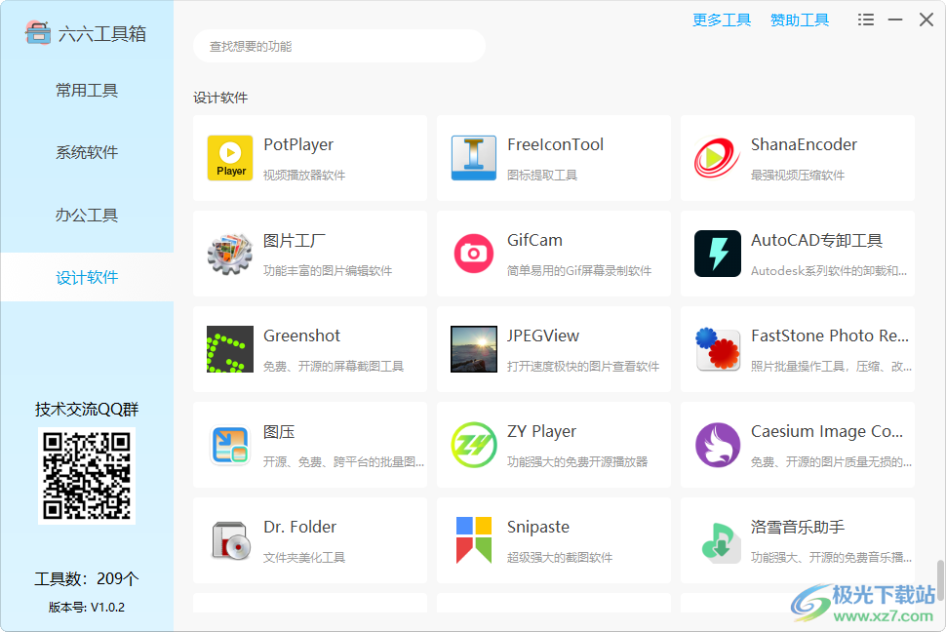This screenshot has height=632, width=946.
Task: Close the 六六工具箱 window
Action: [926, 20]
